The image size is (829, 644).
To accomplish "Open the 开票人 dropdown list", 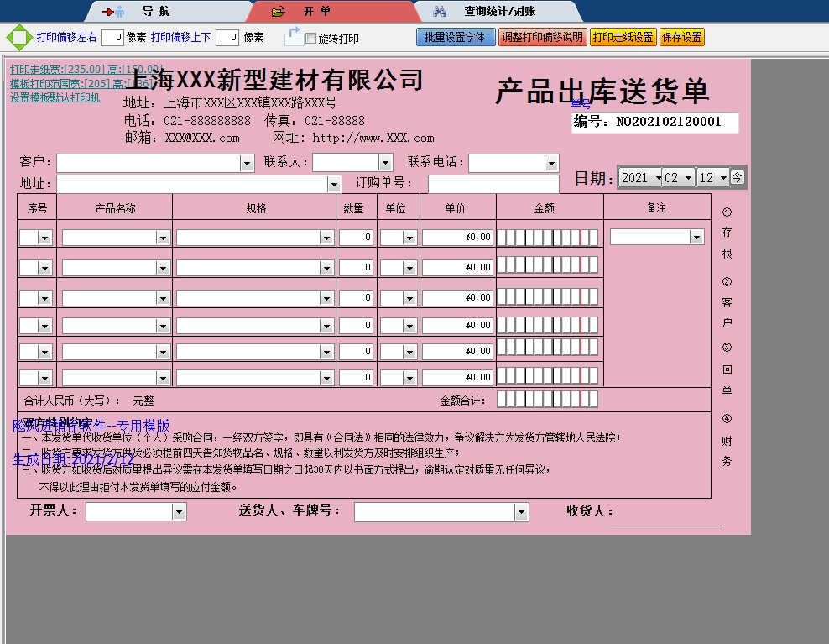I will pyautogui.click(x=179, y=512).
